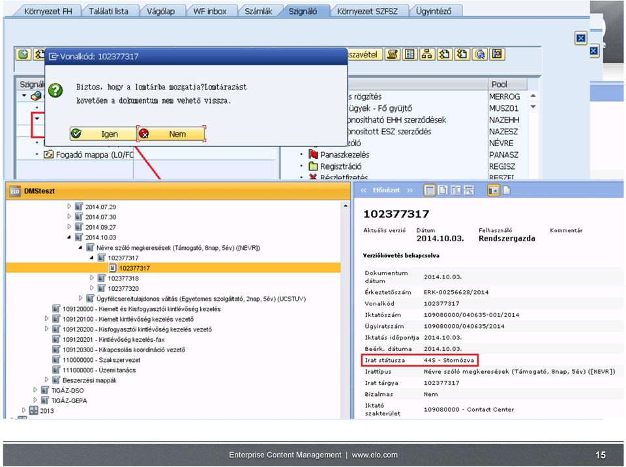Click the ELO logo icon beside DMSteszt
Image resolution: width=626 pixels, height=467 pixels.
pos(15,191)
